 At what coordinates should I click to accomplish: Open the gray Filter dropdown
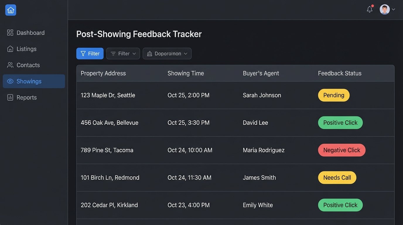pos(123,54)
